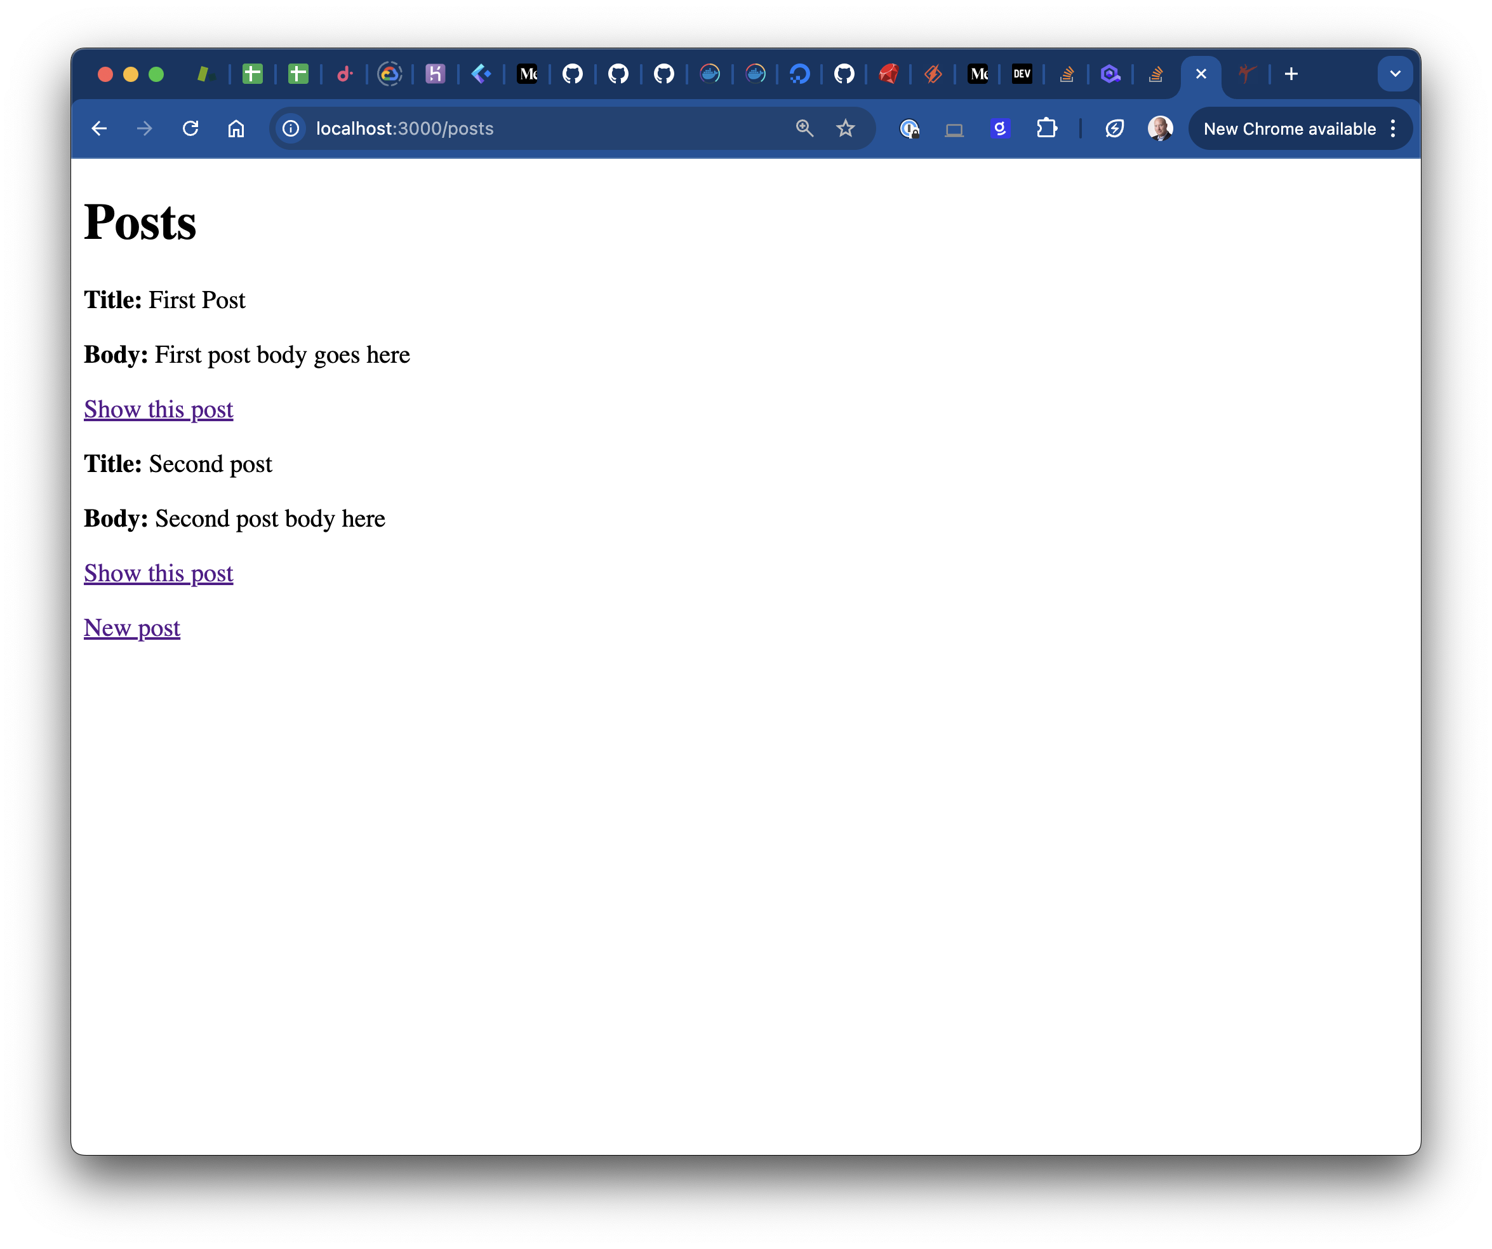Image resolution: width=1492 pixels, height=1249 pixels.
Task: Close the active posts tab
Action: (1201, 74)
